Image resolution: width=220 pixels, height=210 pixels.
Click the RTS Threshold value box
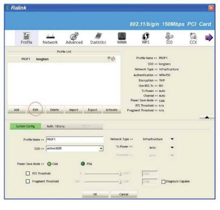coord(150,174)
